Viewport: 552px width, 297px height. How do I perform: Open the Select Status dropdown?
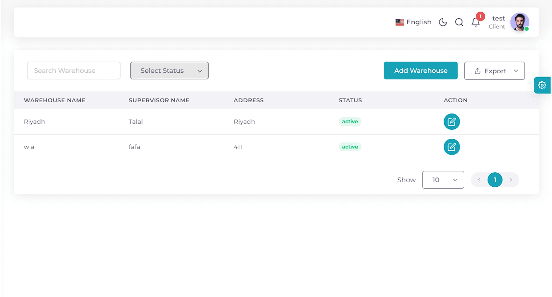[x=170, y=71]
